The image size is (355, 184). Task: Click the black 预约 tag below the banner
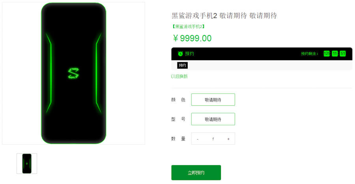(183, 65)
